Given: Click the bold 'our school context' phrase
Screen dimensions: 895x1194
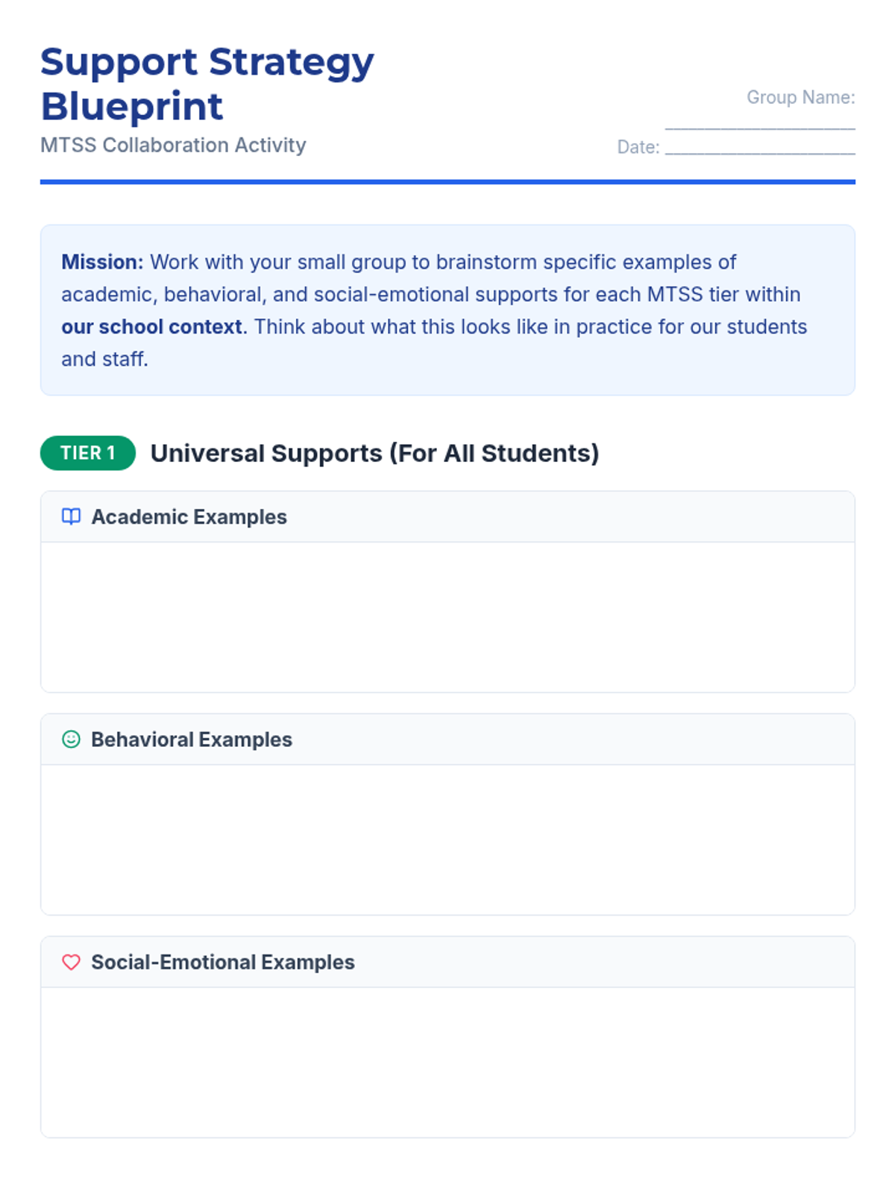Looking at the screenshot, I should tap(151, 327).
